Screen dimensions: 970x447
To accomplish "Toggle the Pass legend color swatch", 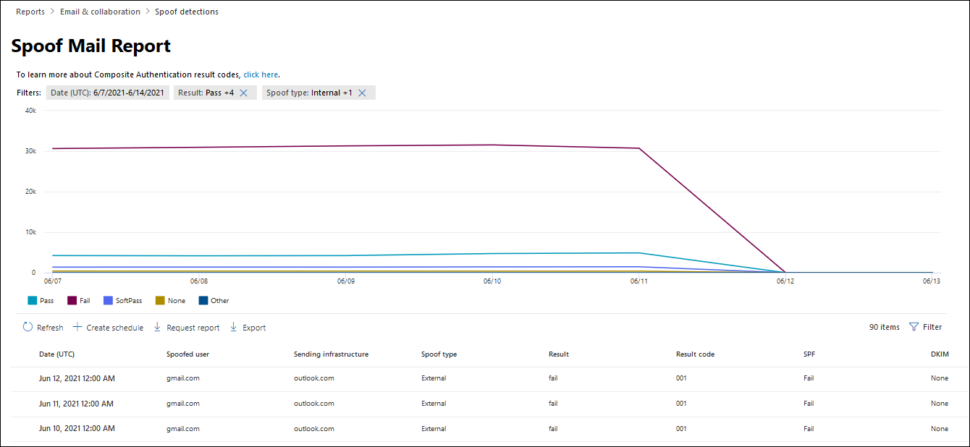I will pyautogui.click(x=32, y=300).
